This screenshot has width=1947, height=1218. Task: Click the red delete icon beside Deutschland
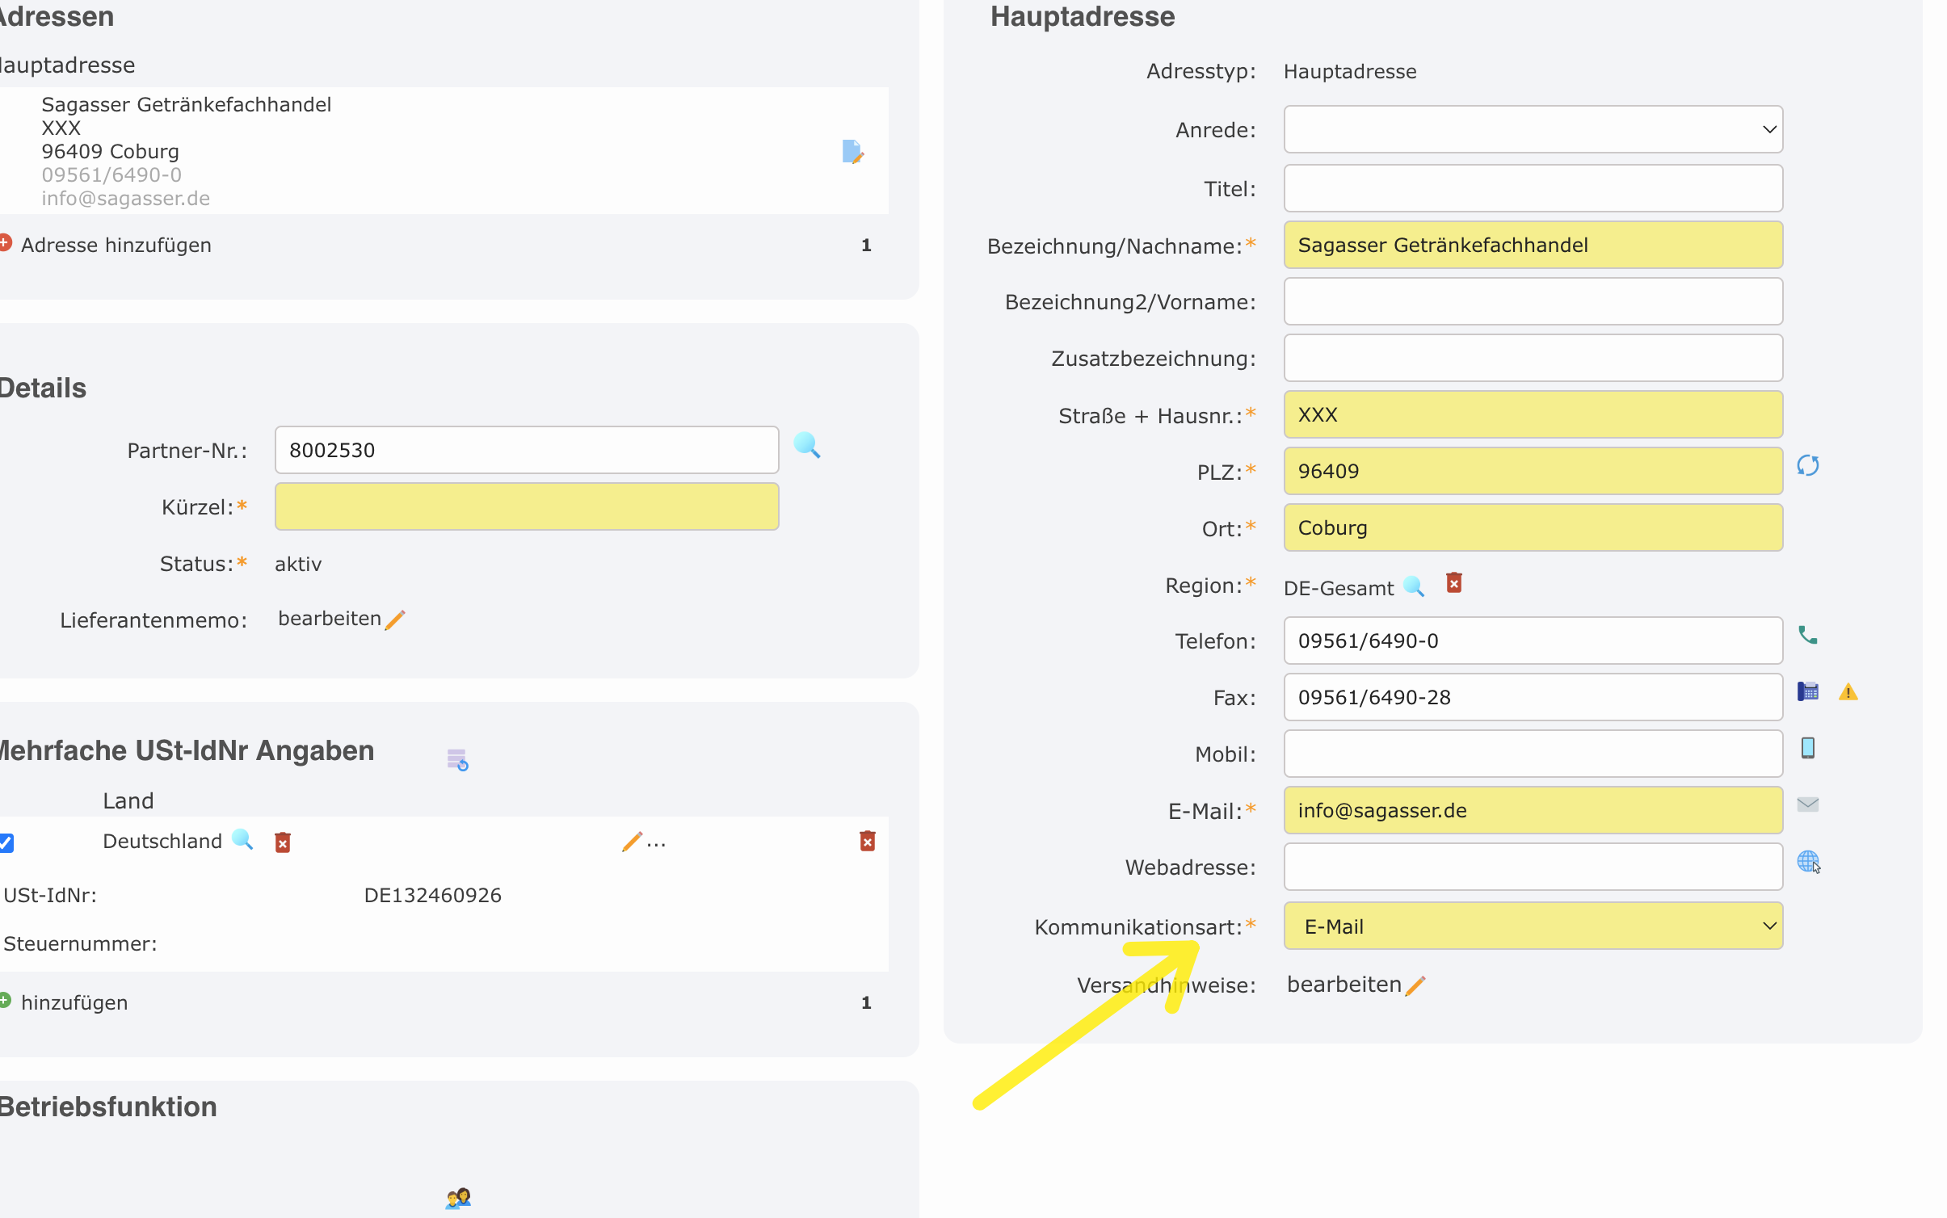[283, 842]
